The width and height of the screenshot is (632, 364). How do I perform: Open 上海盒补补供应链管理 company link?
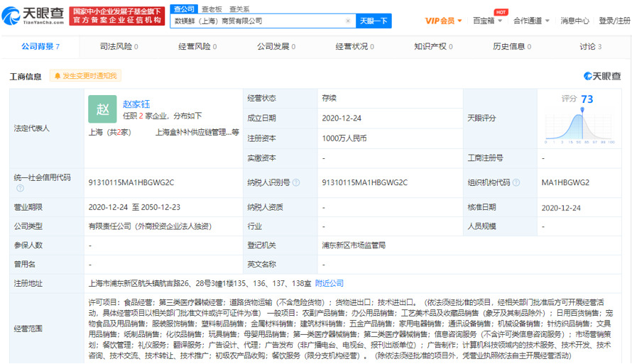tap(197, 132)
